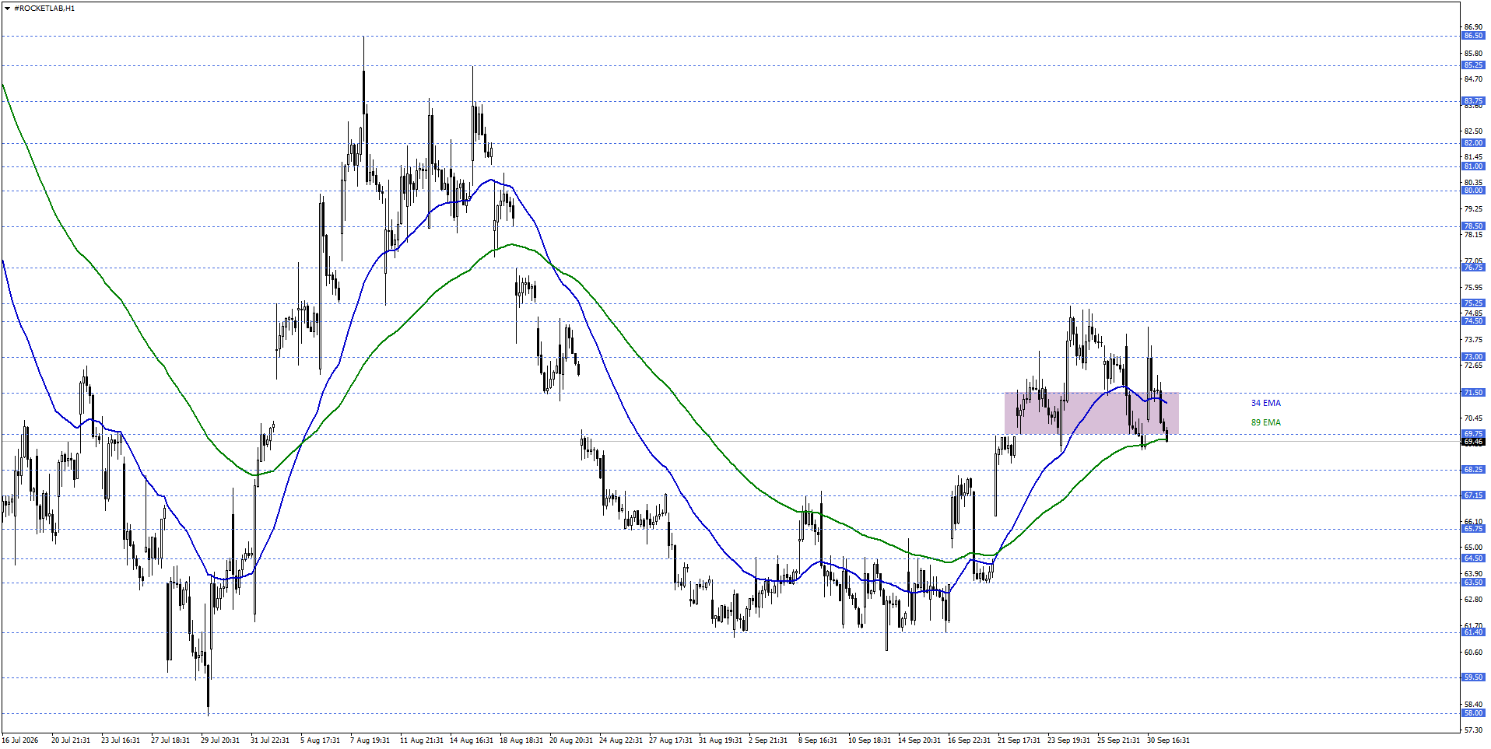Screen dimensions: 1491x749
Task: Click the 74.50 level price tag
Action: (x=1473, y=321)
